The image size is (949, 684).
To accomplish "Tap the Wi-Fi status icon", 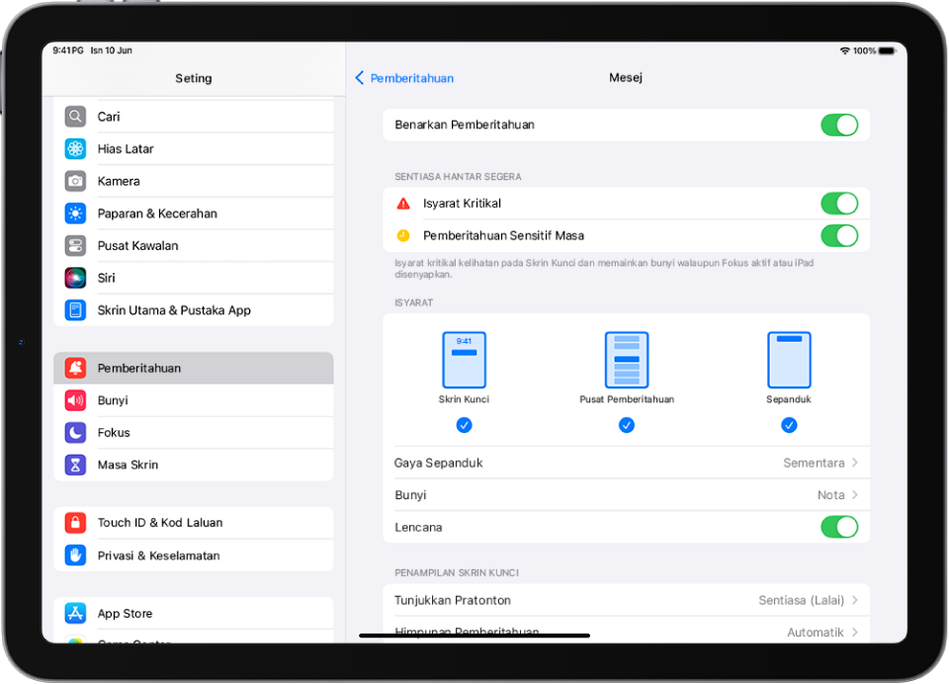I will click(845, 50).
